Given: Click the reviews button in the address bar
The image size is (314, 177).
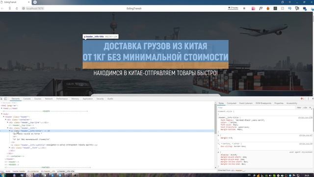Looking at the screenshot, I should tap(234, 8).
